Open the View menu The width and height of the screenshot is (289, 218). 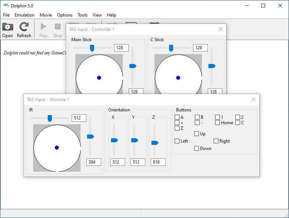[x=97, y=15]
